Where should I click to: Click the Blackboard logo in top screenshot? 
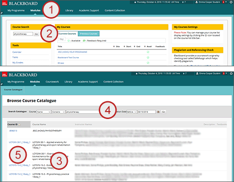point(20,3)
